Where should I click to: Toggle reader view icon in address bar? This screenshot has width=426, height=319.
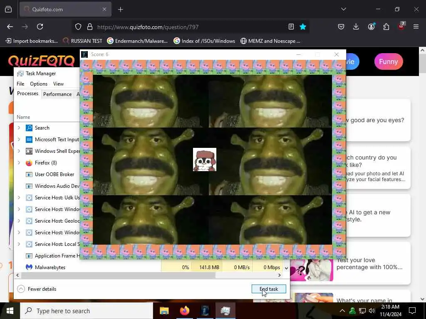[291, 27]
